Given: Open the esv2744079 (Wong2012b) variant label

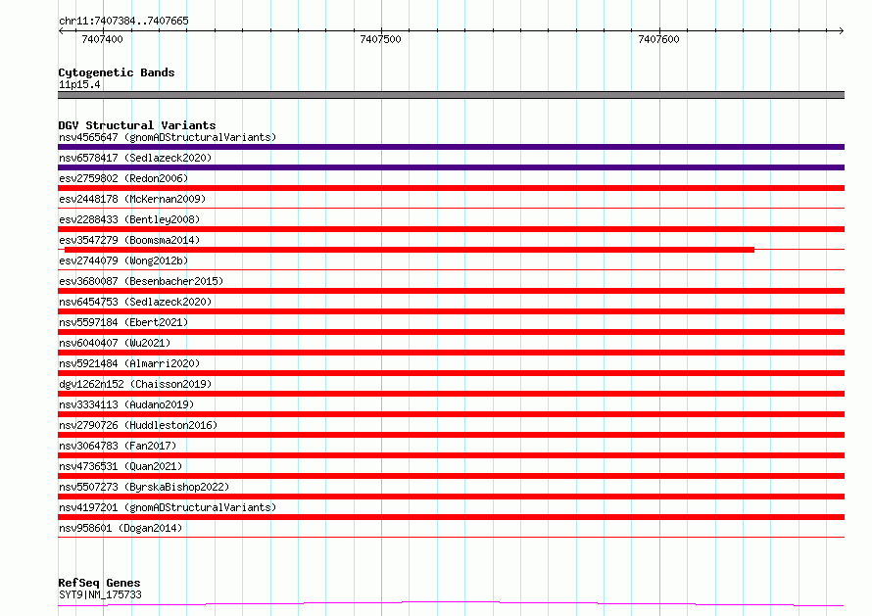Looking at the screenshot, I should (x=123, y=261).
